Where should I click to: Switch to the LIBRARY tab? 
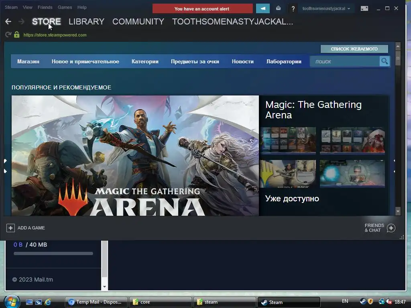[87, 22]
